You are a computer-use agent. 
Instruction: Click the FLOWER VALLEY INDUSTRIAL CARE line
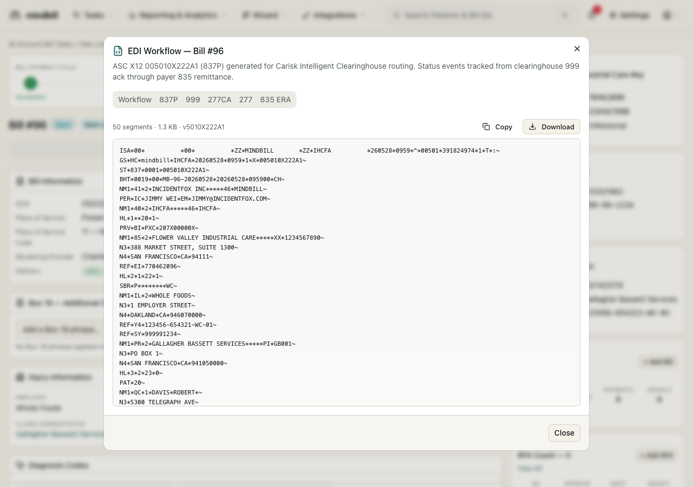(222, 238)
